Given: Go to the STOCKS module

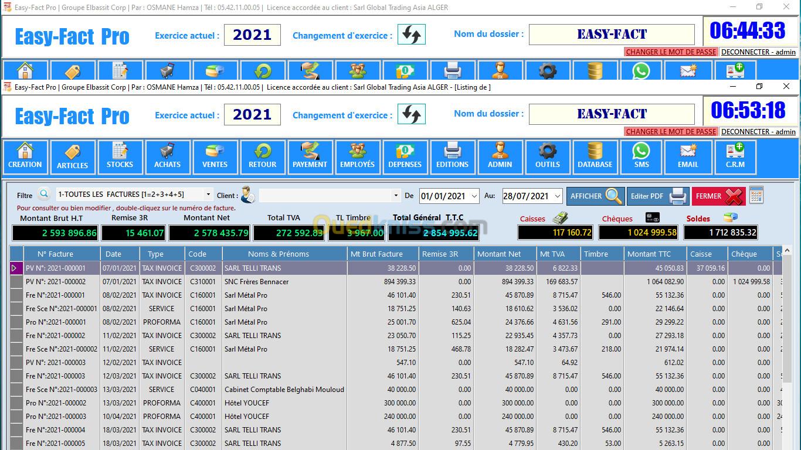Looking at the screenshot, I should pos(120,156).
